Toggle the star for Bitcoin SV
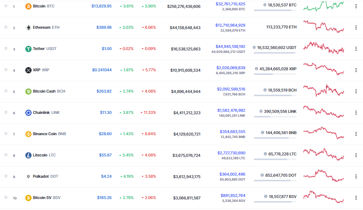This screenshot has height=210, width=363. tap(6, 197)
